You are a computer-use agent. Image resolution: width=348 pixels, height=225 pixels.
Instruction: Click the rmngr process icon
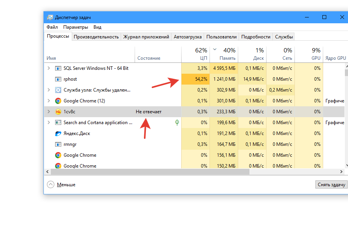(x=58, y=144)
